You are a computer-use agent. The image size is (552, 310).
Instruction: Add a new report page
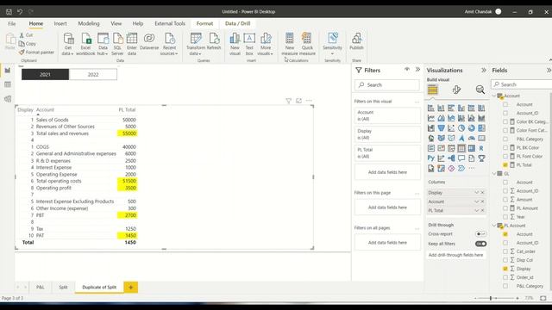coord(130,287)
